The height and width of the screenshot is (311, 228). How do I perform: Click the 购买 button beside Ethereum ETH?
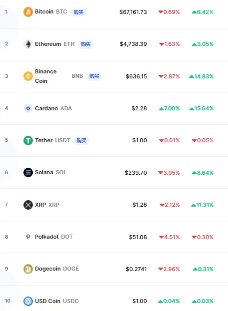(x=86, y=44)
